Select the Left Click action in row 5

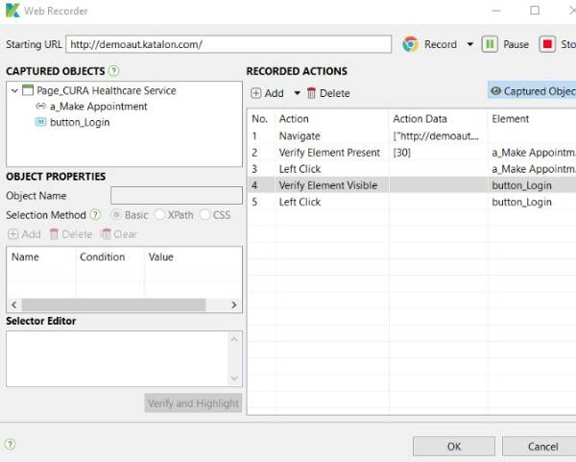coord(300,202)
